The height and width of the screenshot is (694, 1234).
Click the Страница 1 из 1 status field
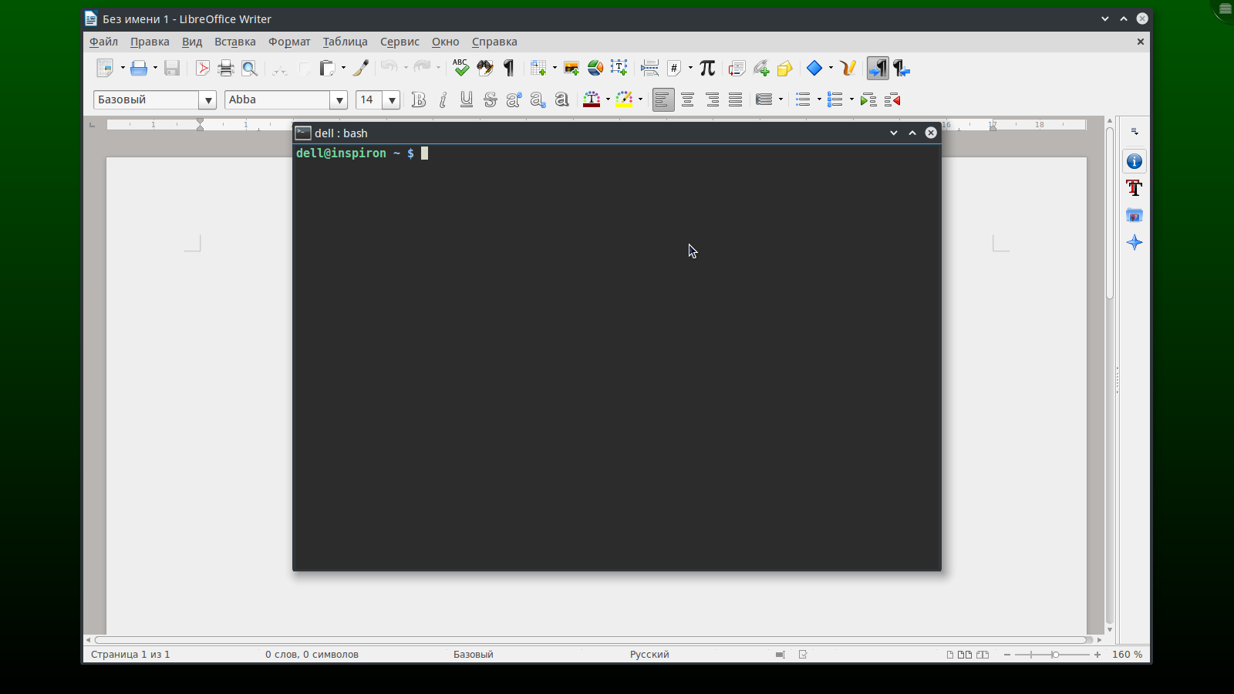tap(130, 655)
